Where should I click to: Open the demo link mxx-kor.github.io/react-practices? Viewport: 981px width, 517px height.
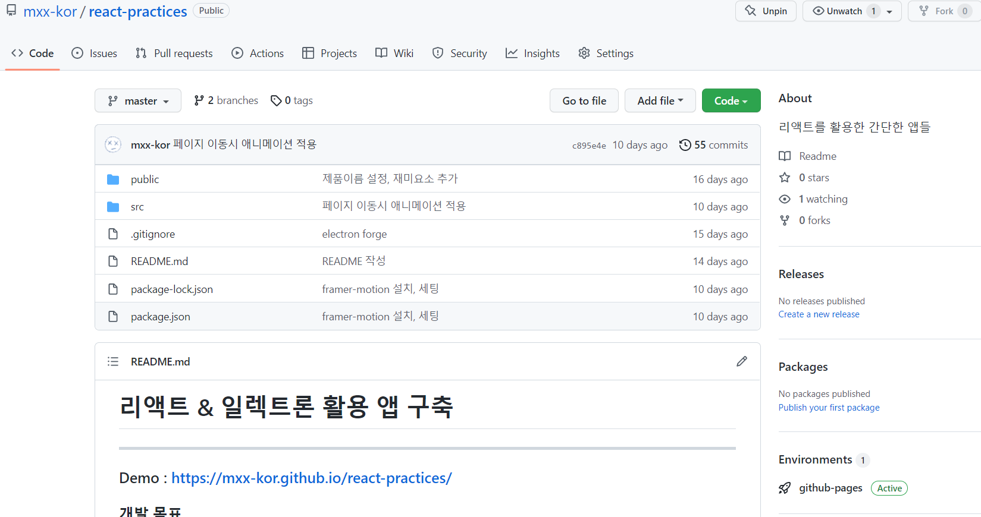(312, 478)
